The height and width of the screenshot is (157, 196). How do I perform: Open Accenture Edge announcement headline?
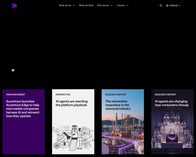pos(23,109)
